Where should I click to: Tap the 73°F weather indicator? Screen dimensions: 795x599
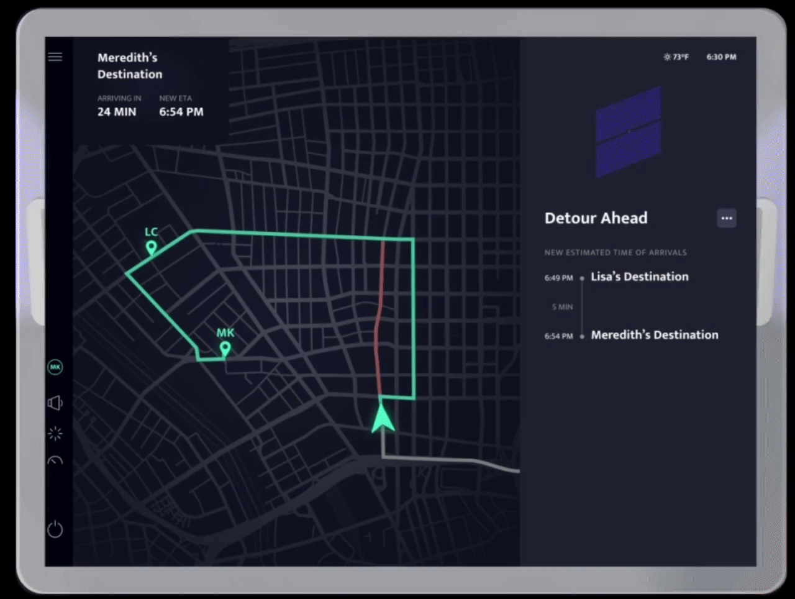(x=676, y=57)
